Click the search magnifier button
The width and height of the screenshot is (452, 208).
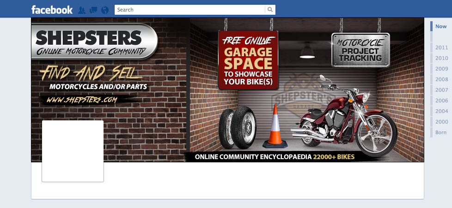(270, 10)
